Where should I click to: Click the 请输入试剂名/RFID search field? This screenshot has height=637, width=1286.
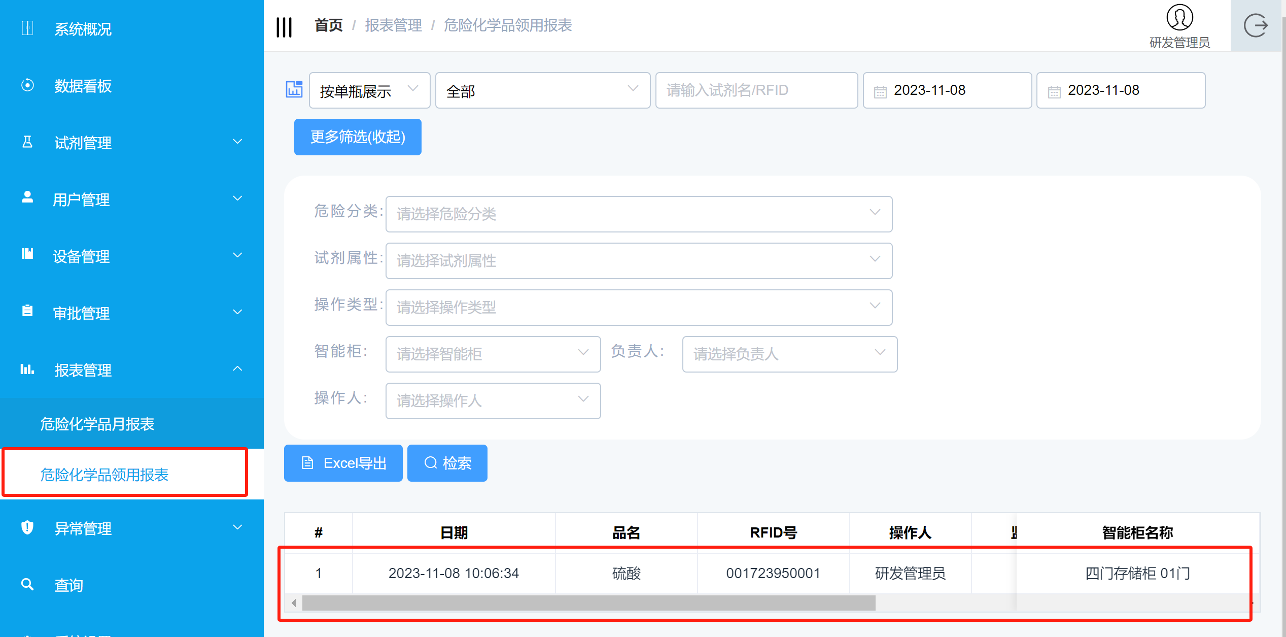click(x=756, y=90)
